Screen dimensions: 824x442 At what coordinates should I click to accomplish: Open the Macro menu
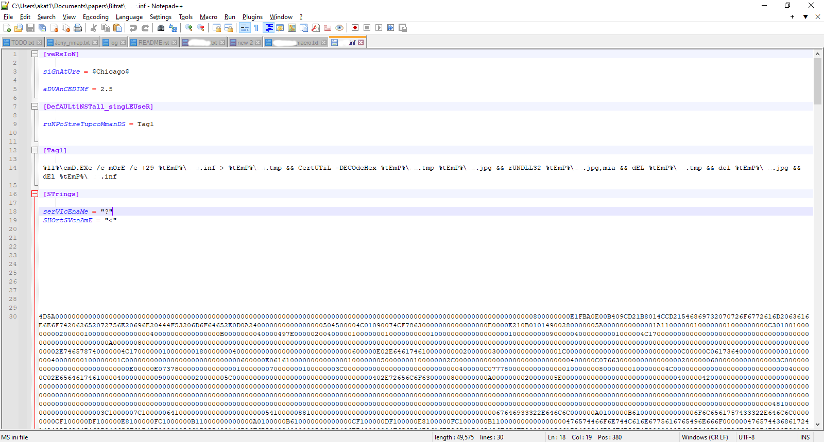click(x=209, y=17)
